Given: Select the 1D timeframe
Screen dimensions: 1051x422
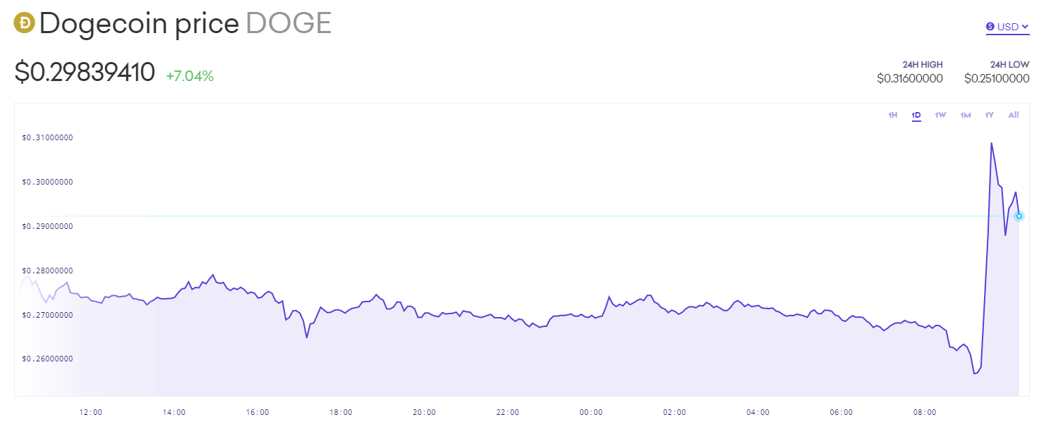Looking at the screenshot, I should point(916,115).
